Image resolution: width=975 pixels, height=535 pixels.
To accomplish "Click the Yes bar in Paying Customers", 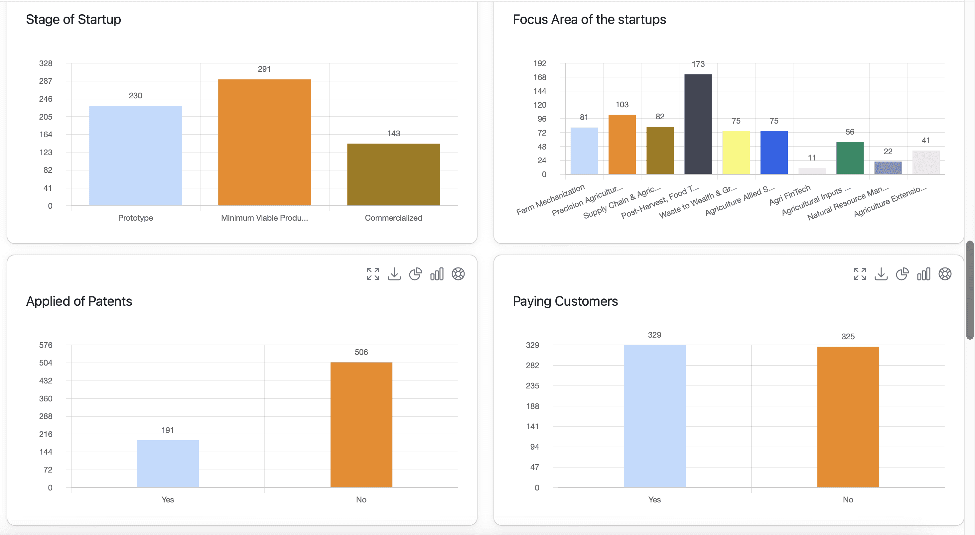I will tap(654, 416).
